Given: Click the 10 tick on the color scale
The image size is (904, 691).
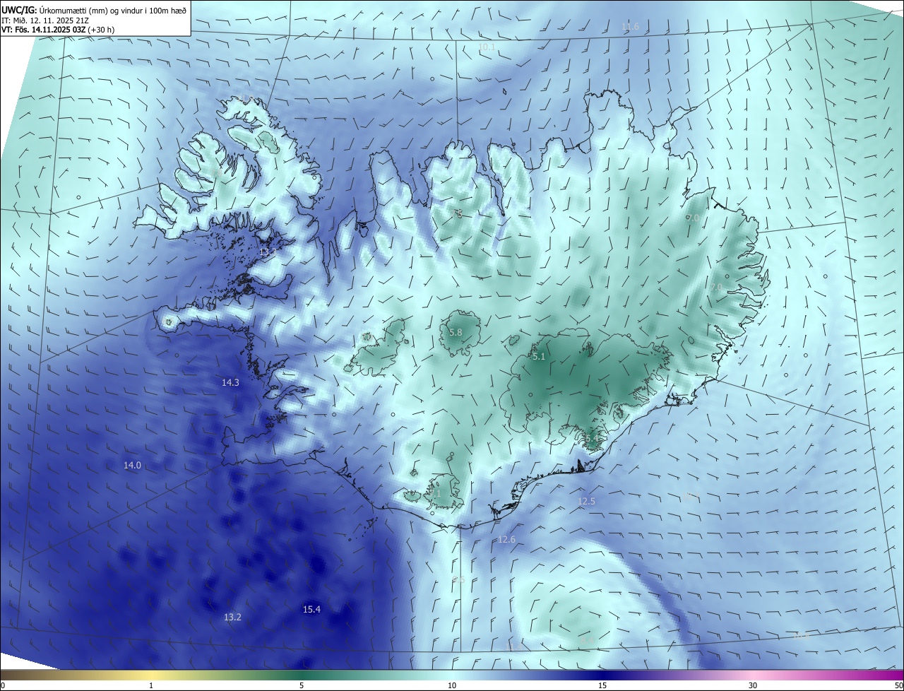Looking at the screenshot, I should 452,685.
